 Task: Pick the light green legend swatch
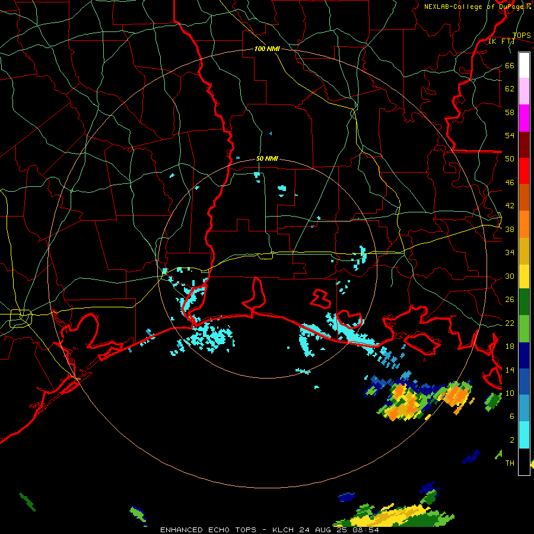[x=524, y=329]
